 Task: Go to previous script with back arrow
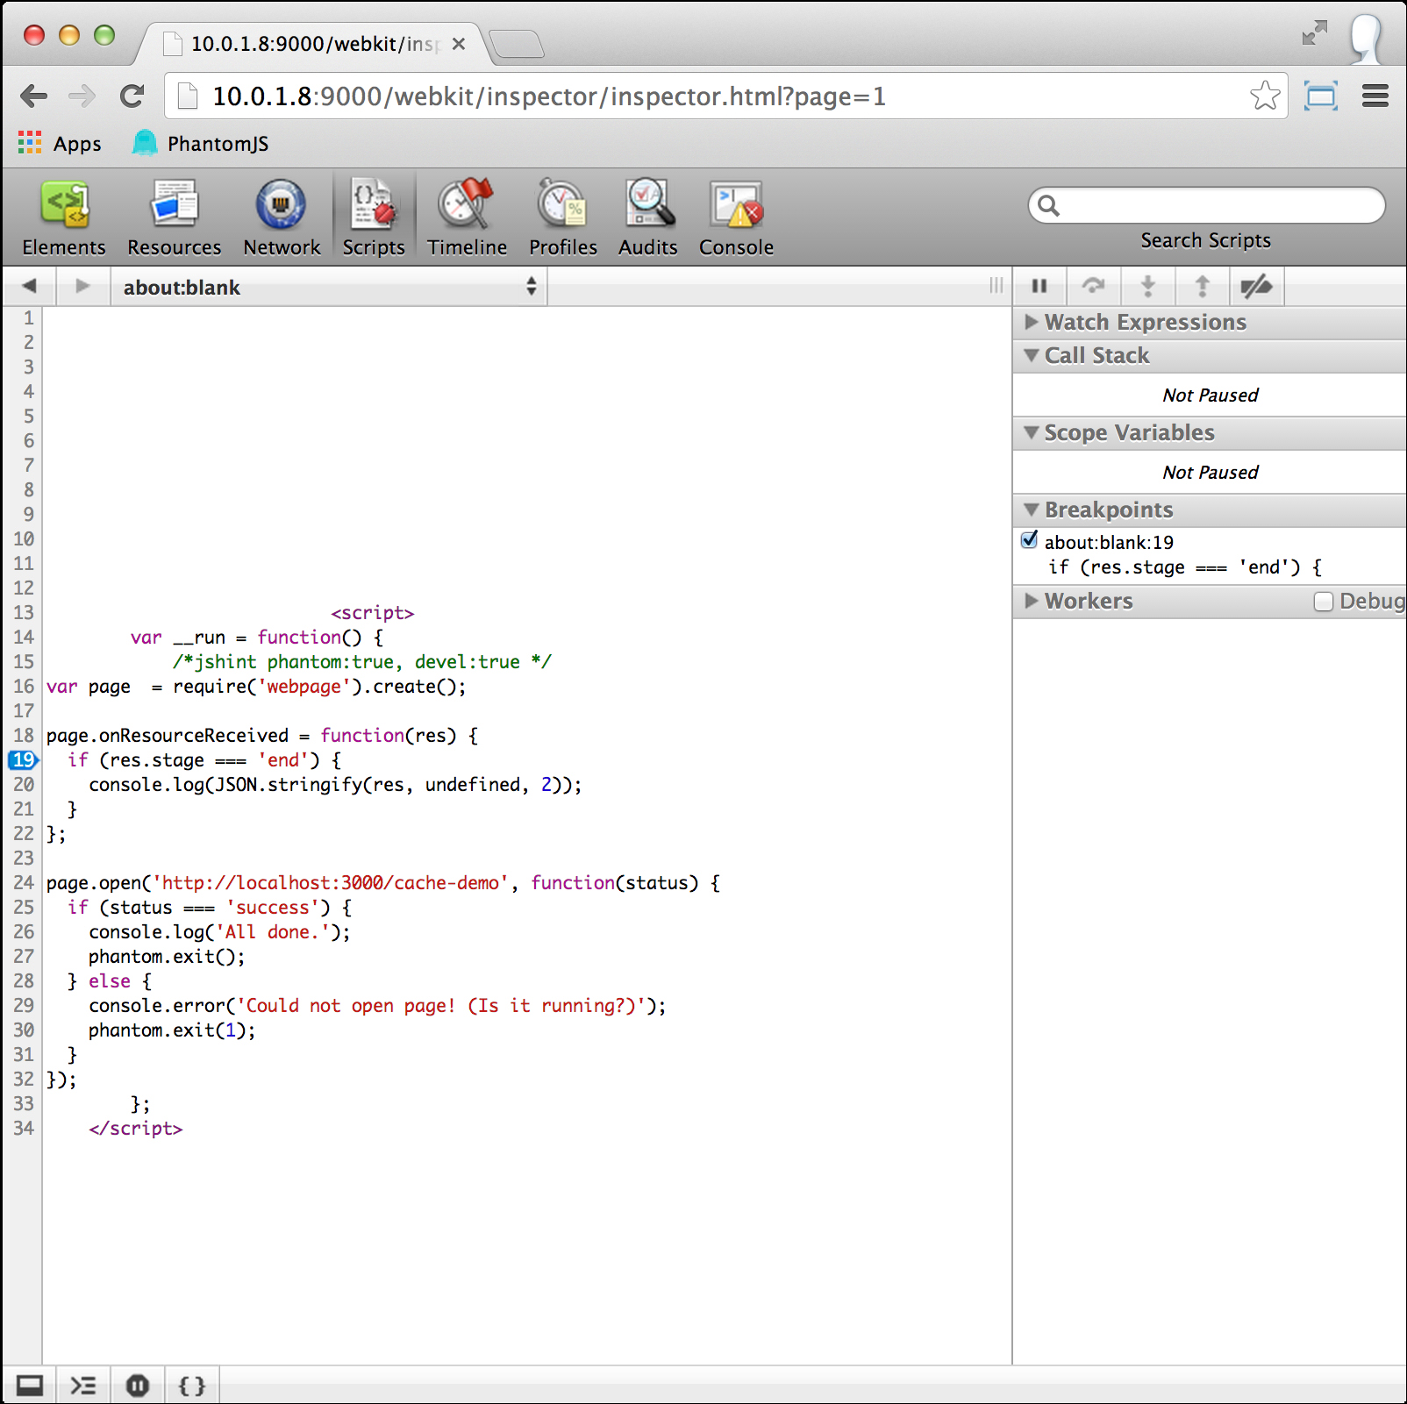[30, 286]
